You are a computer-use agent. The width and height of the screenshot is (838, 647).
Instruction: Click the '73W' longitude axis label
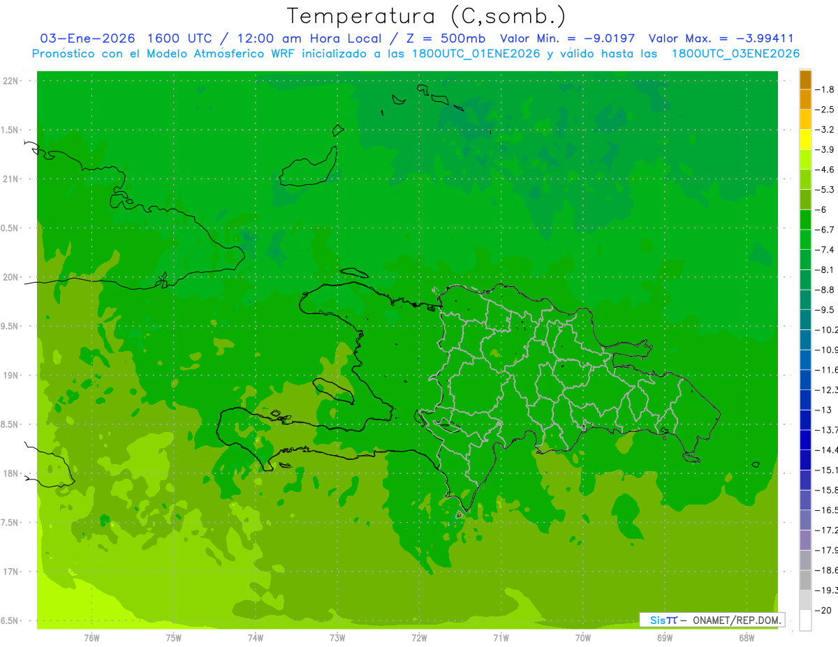337,638
